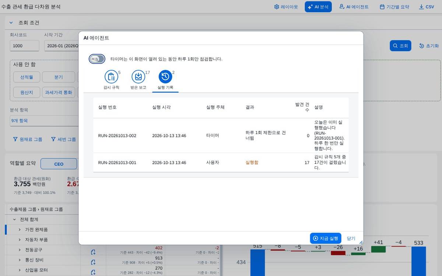The height and width of the screenshot is (276, 442).
Task: Click the AI 분석 button
Action: coord(318,7)
